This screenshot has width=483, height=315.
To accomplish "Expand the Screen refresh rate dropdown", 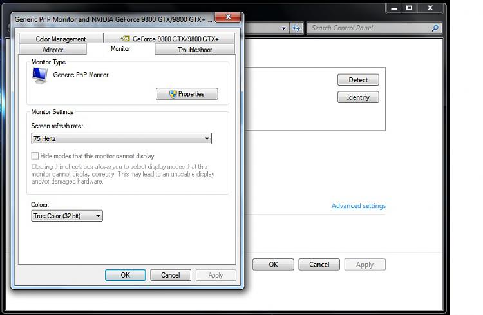I will (x=121, y=138).
